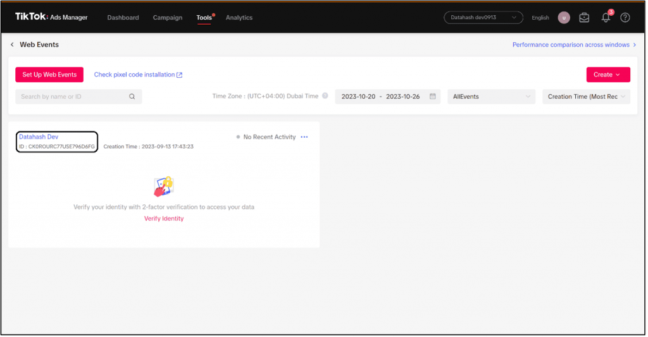The image size is (648, 337).
Task: Click the briefcase business center icon
Action: pyautogui.click(x=584, y=18)
